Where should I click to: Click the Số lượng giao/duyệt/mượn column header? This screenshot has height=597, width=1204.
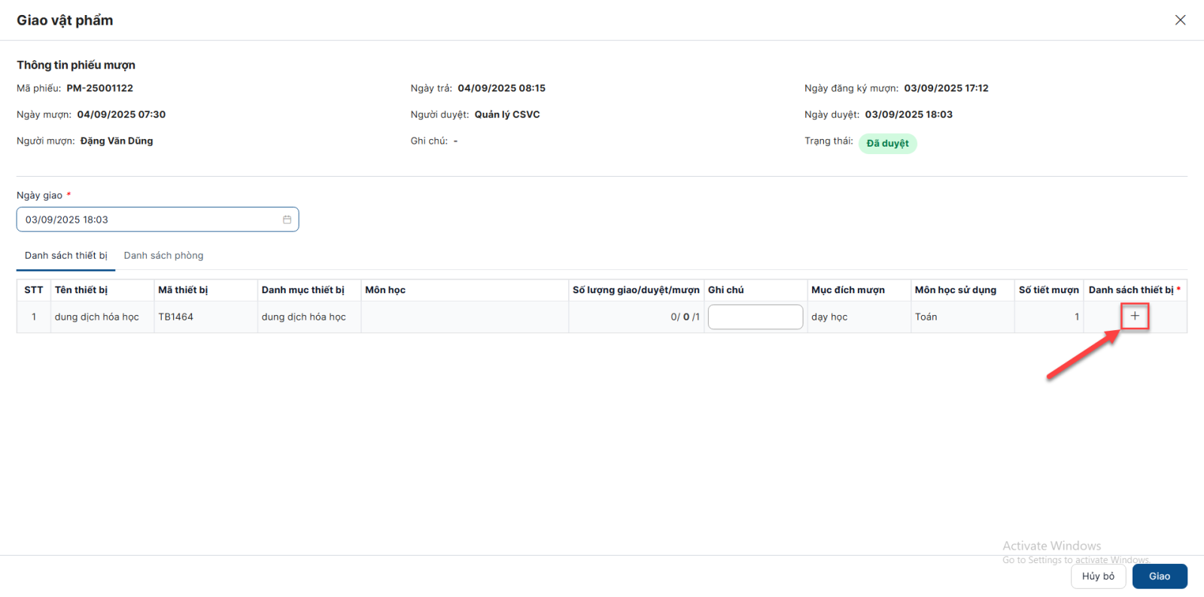(x=636, y=290)
